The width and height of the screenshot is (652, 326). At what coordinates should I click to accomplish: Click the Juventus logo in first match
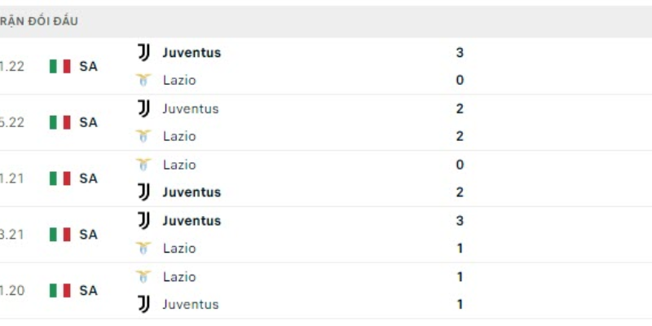[x=143, y=52]
